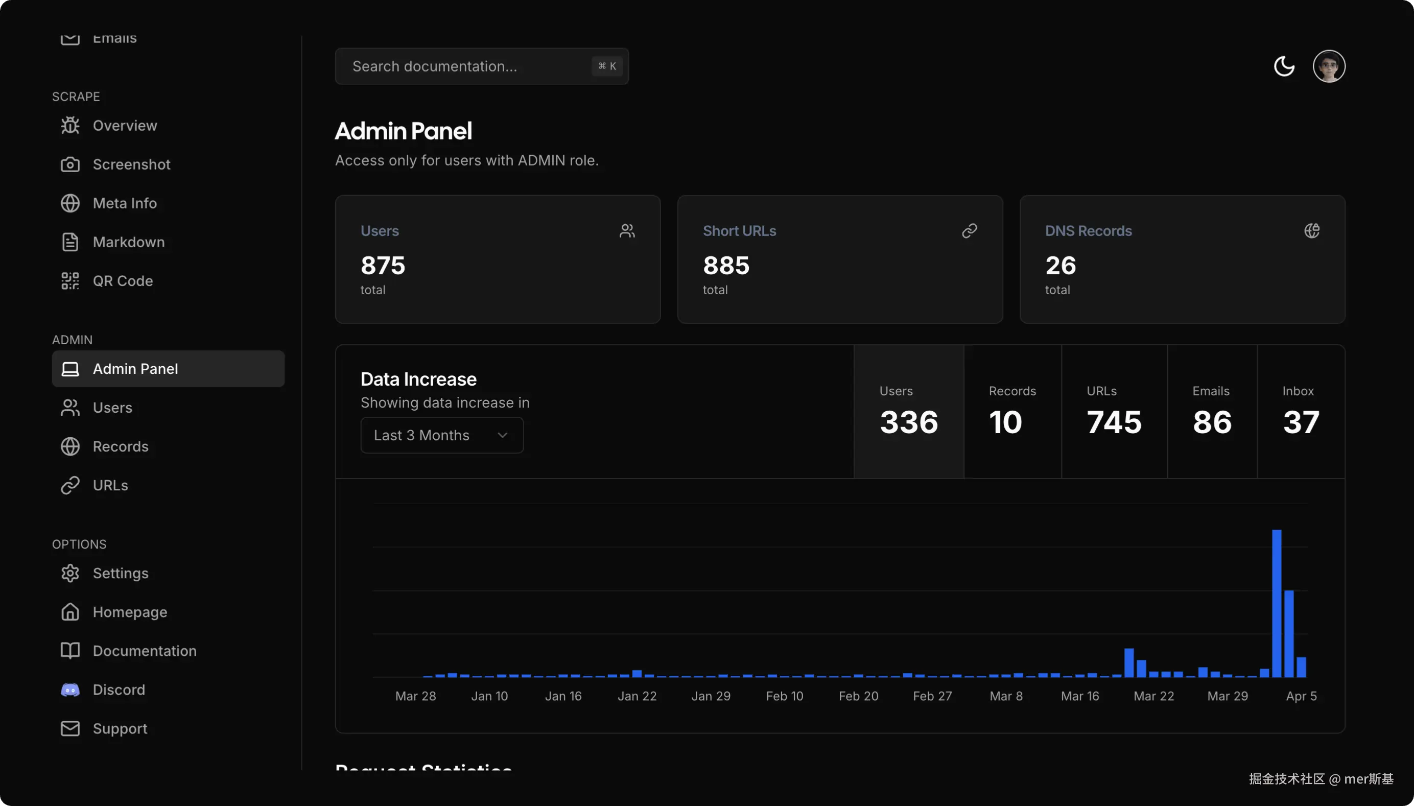Click the Screenshot camera icon
The width and height of the screenshot is (1414, 806).
[70, 164]
